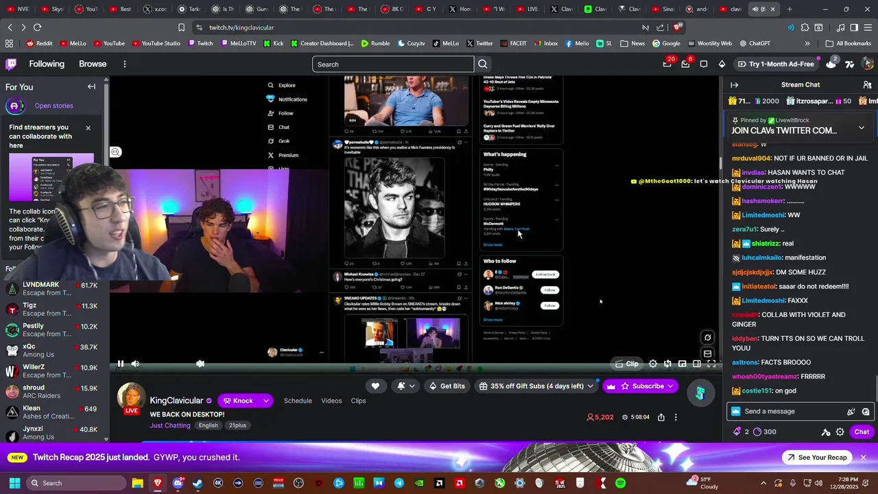Send message with the Chat button
878x494 pixels.
(x=862, y=432)
